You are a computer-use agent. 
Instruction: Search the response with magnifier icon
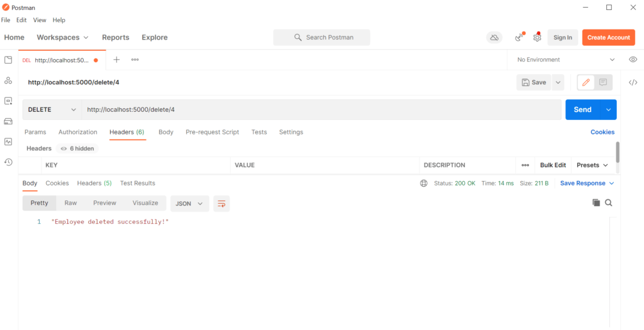609,203
